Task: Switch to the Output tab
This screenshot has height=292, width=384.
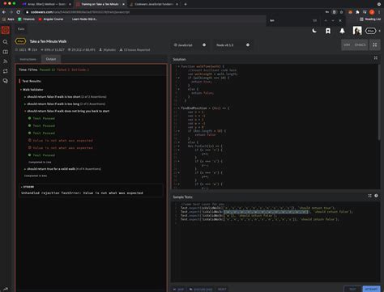Action: click(51, 59)
